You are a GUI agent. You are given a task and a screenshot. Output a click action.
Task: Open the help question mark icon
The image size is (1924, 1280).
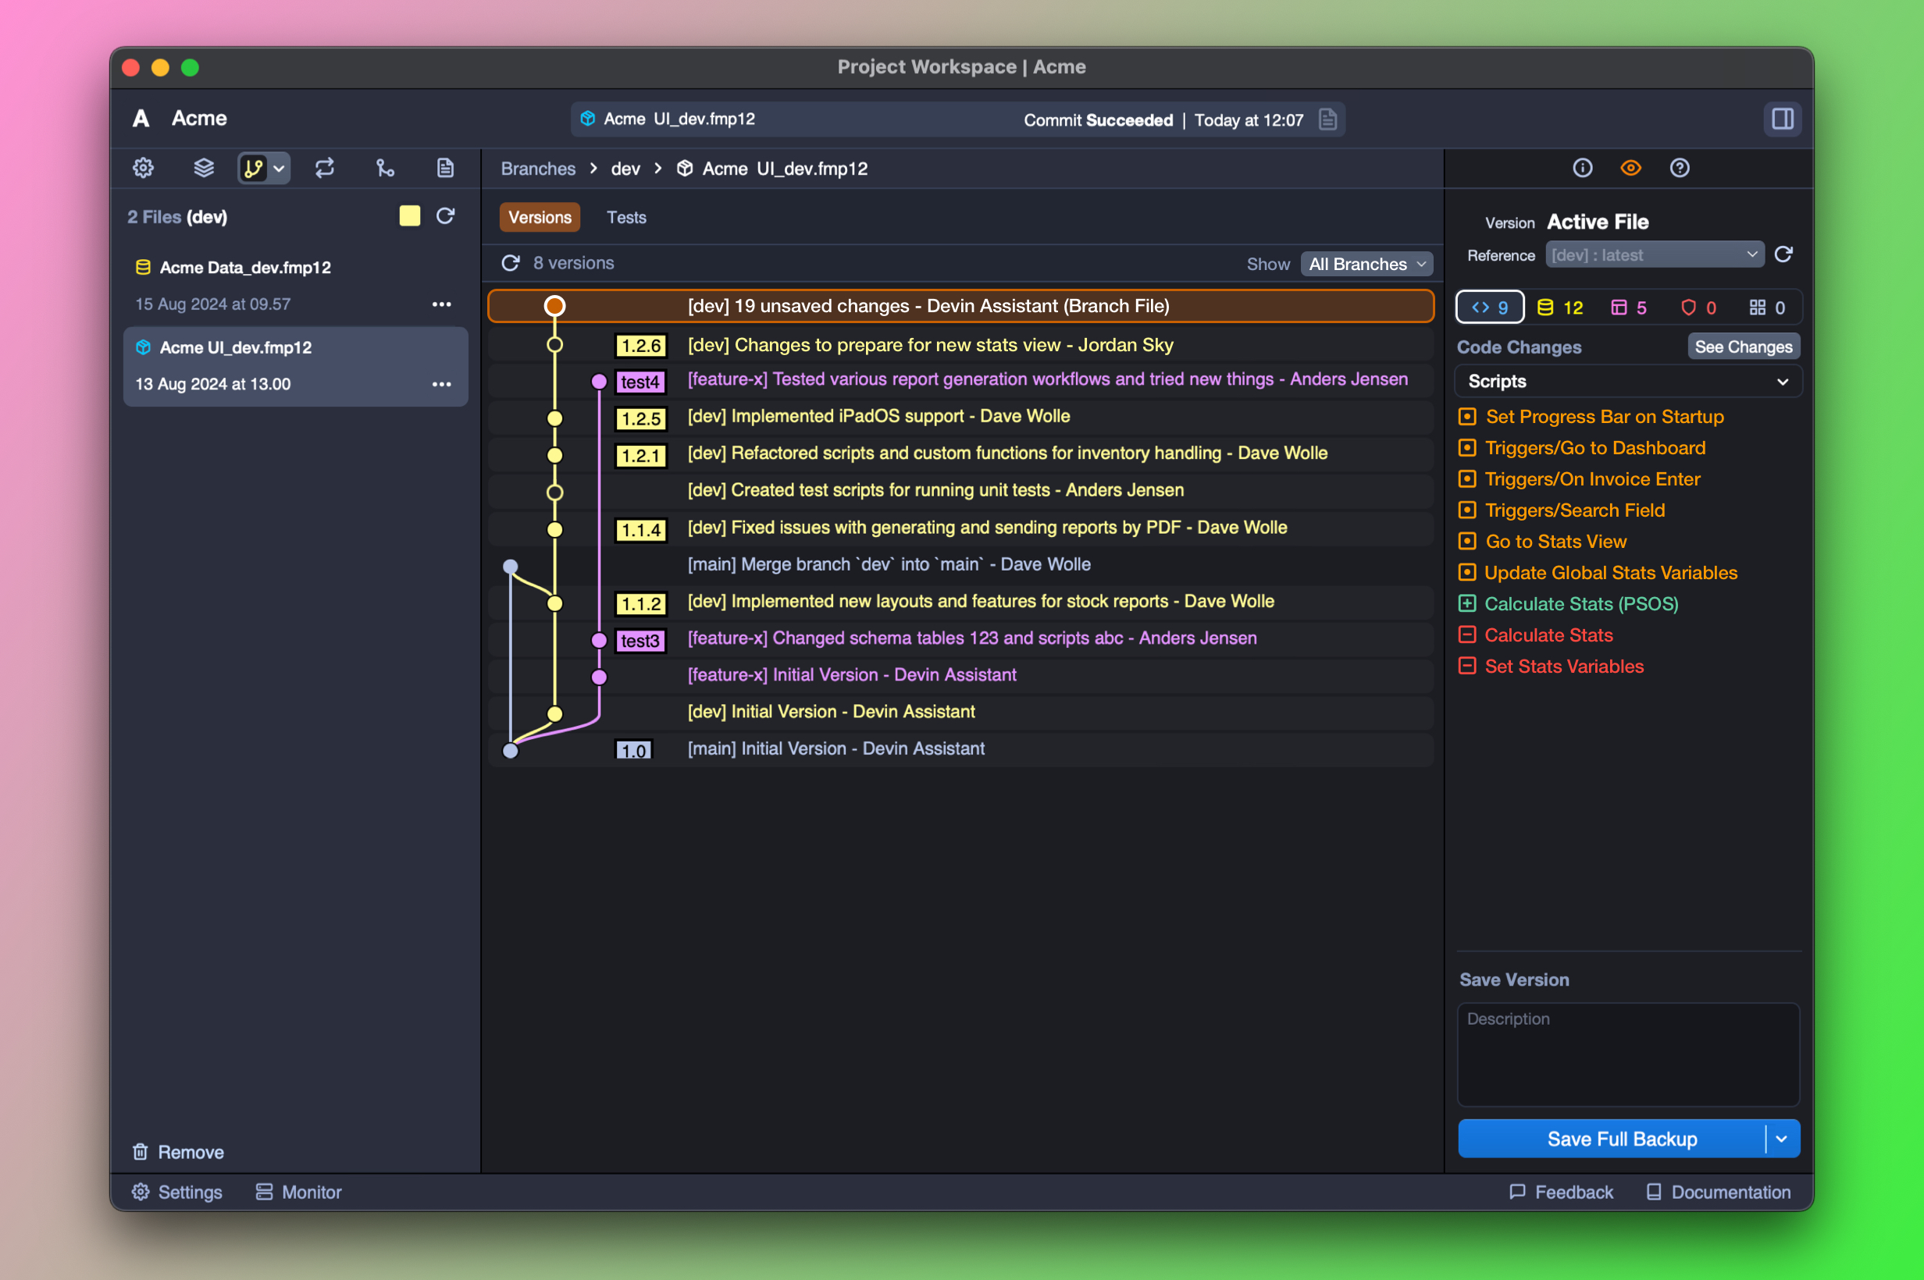(x=1679, y=168)
